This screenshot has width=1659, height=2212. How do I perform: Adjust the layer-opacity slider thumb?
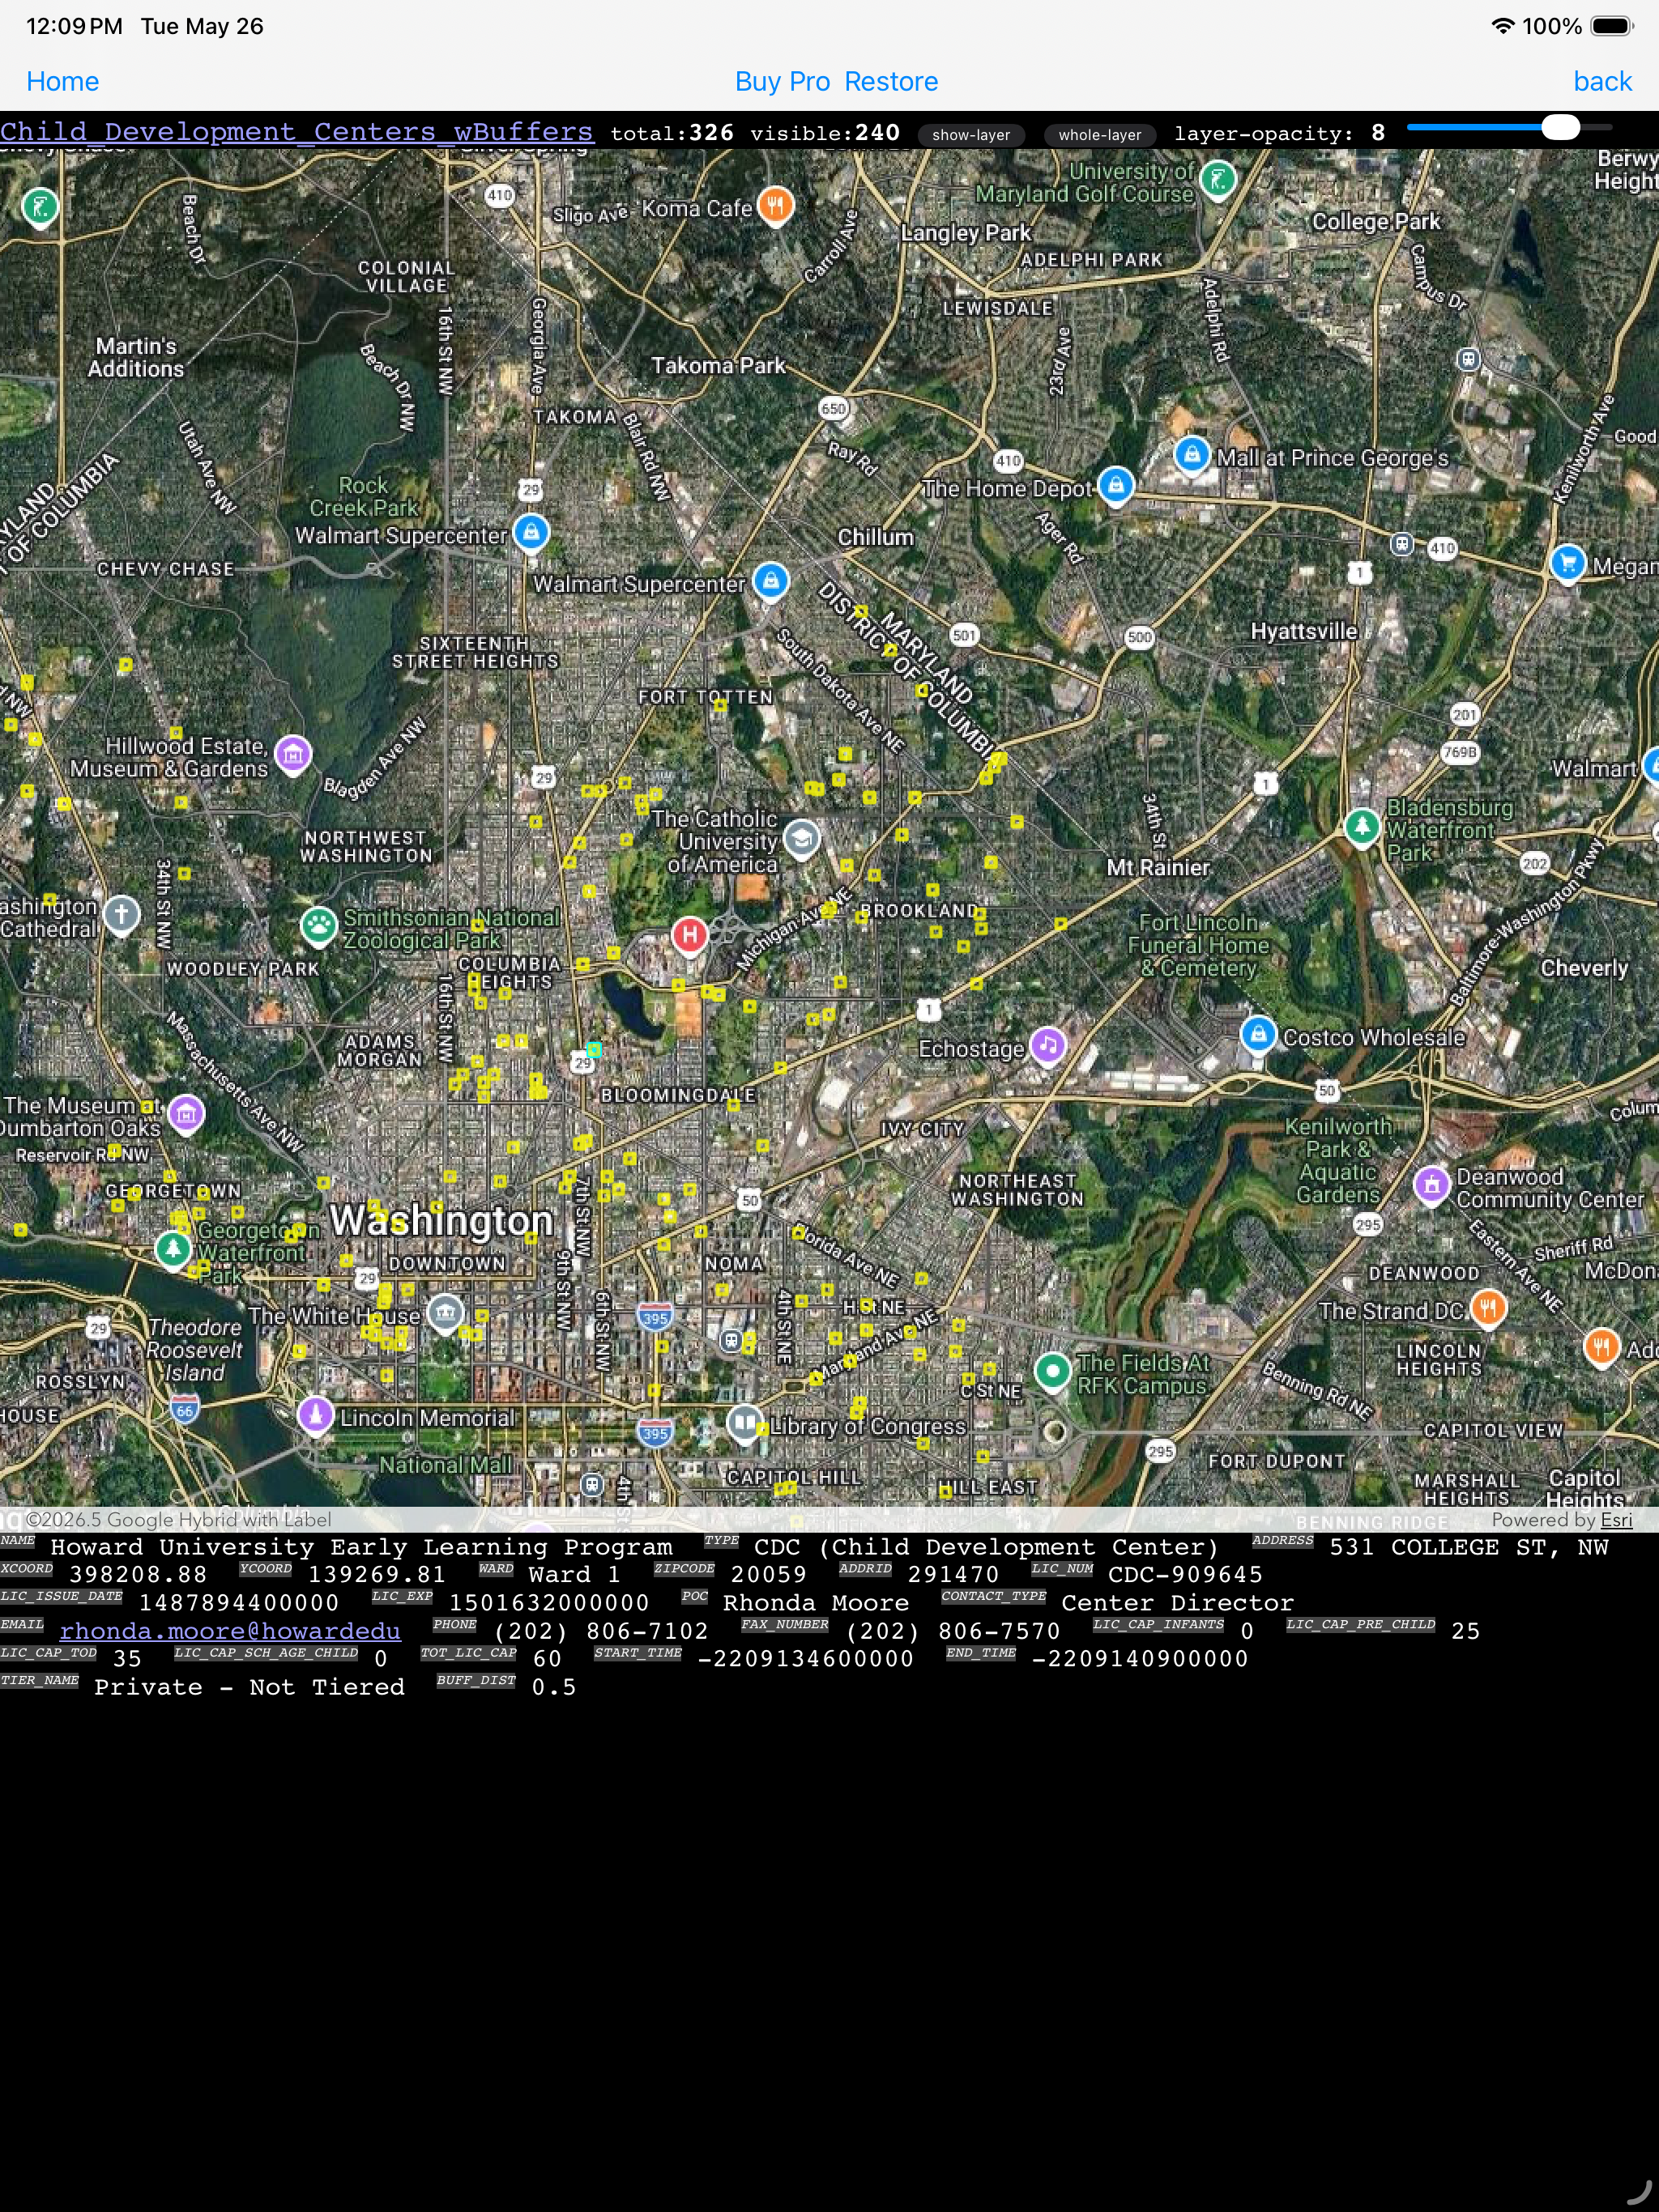pos(1560,128)
